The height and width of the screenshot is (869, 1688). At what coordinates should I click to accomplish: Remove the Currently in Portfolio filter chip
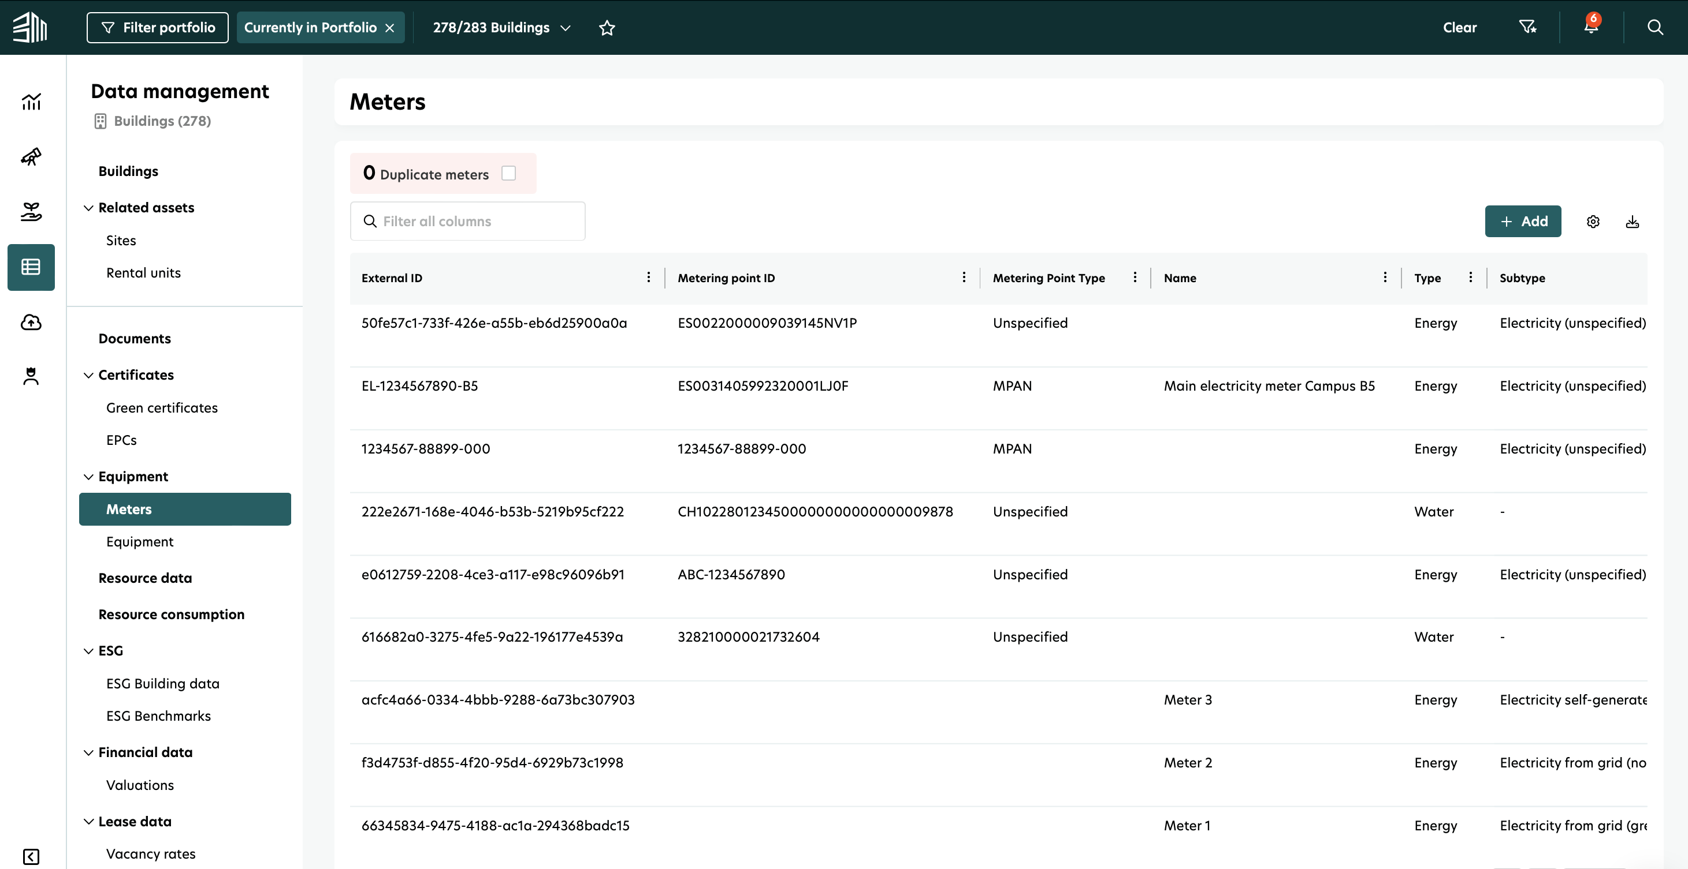click(390, 28)
